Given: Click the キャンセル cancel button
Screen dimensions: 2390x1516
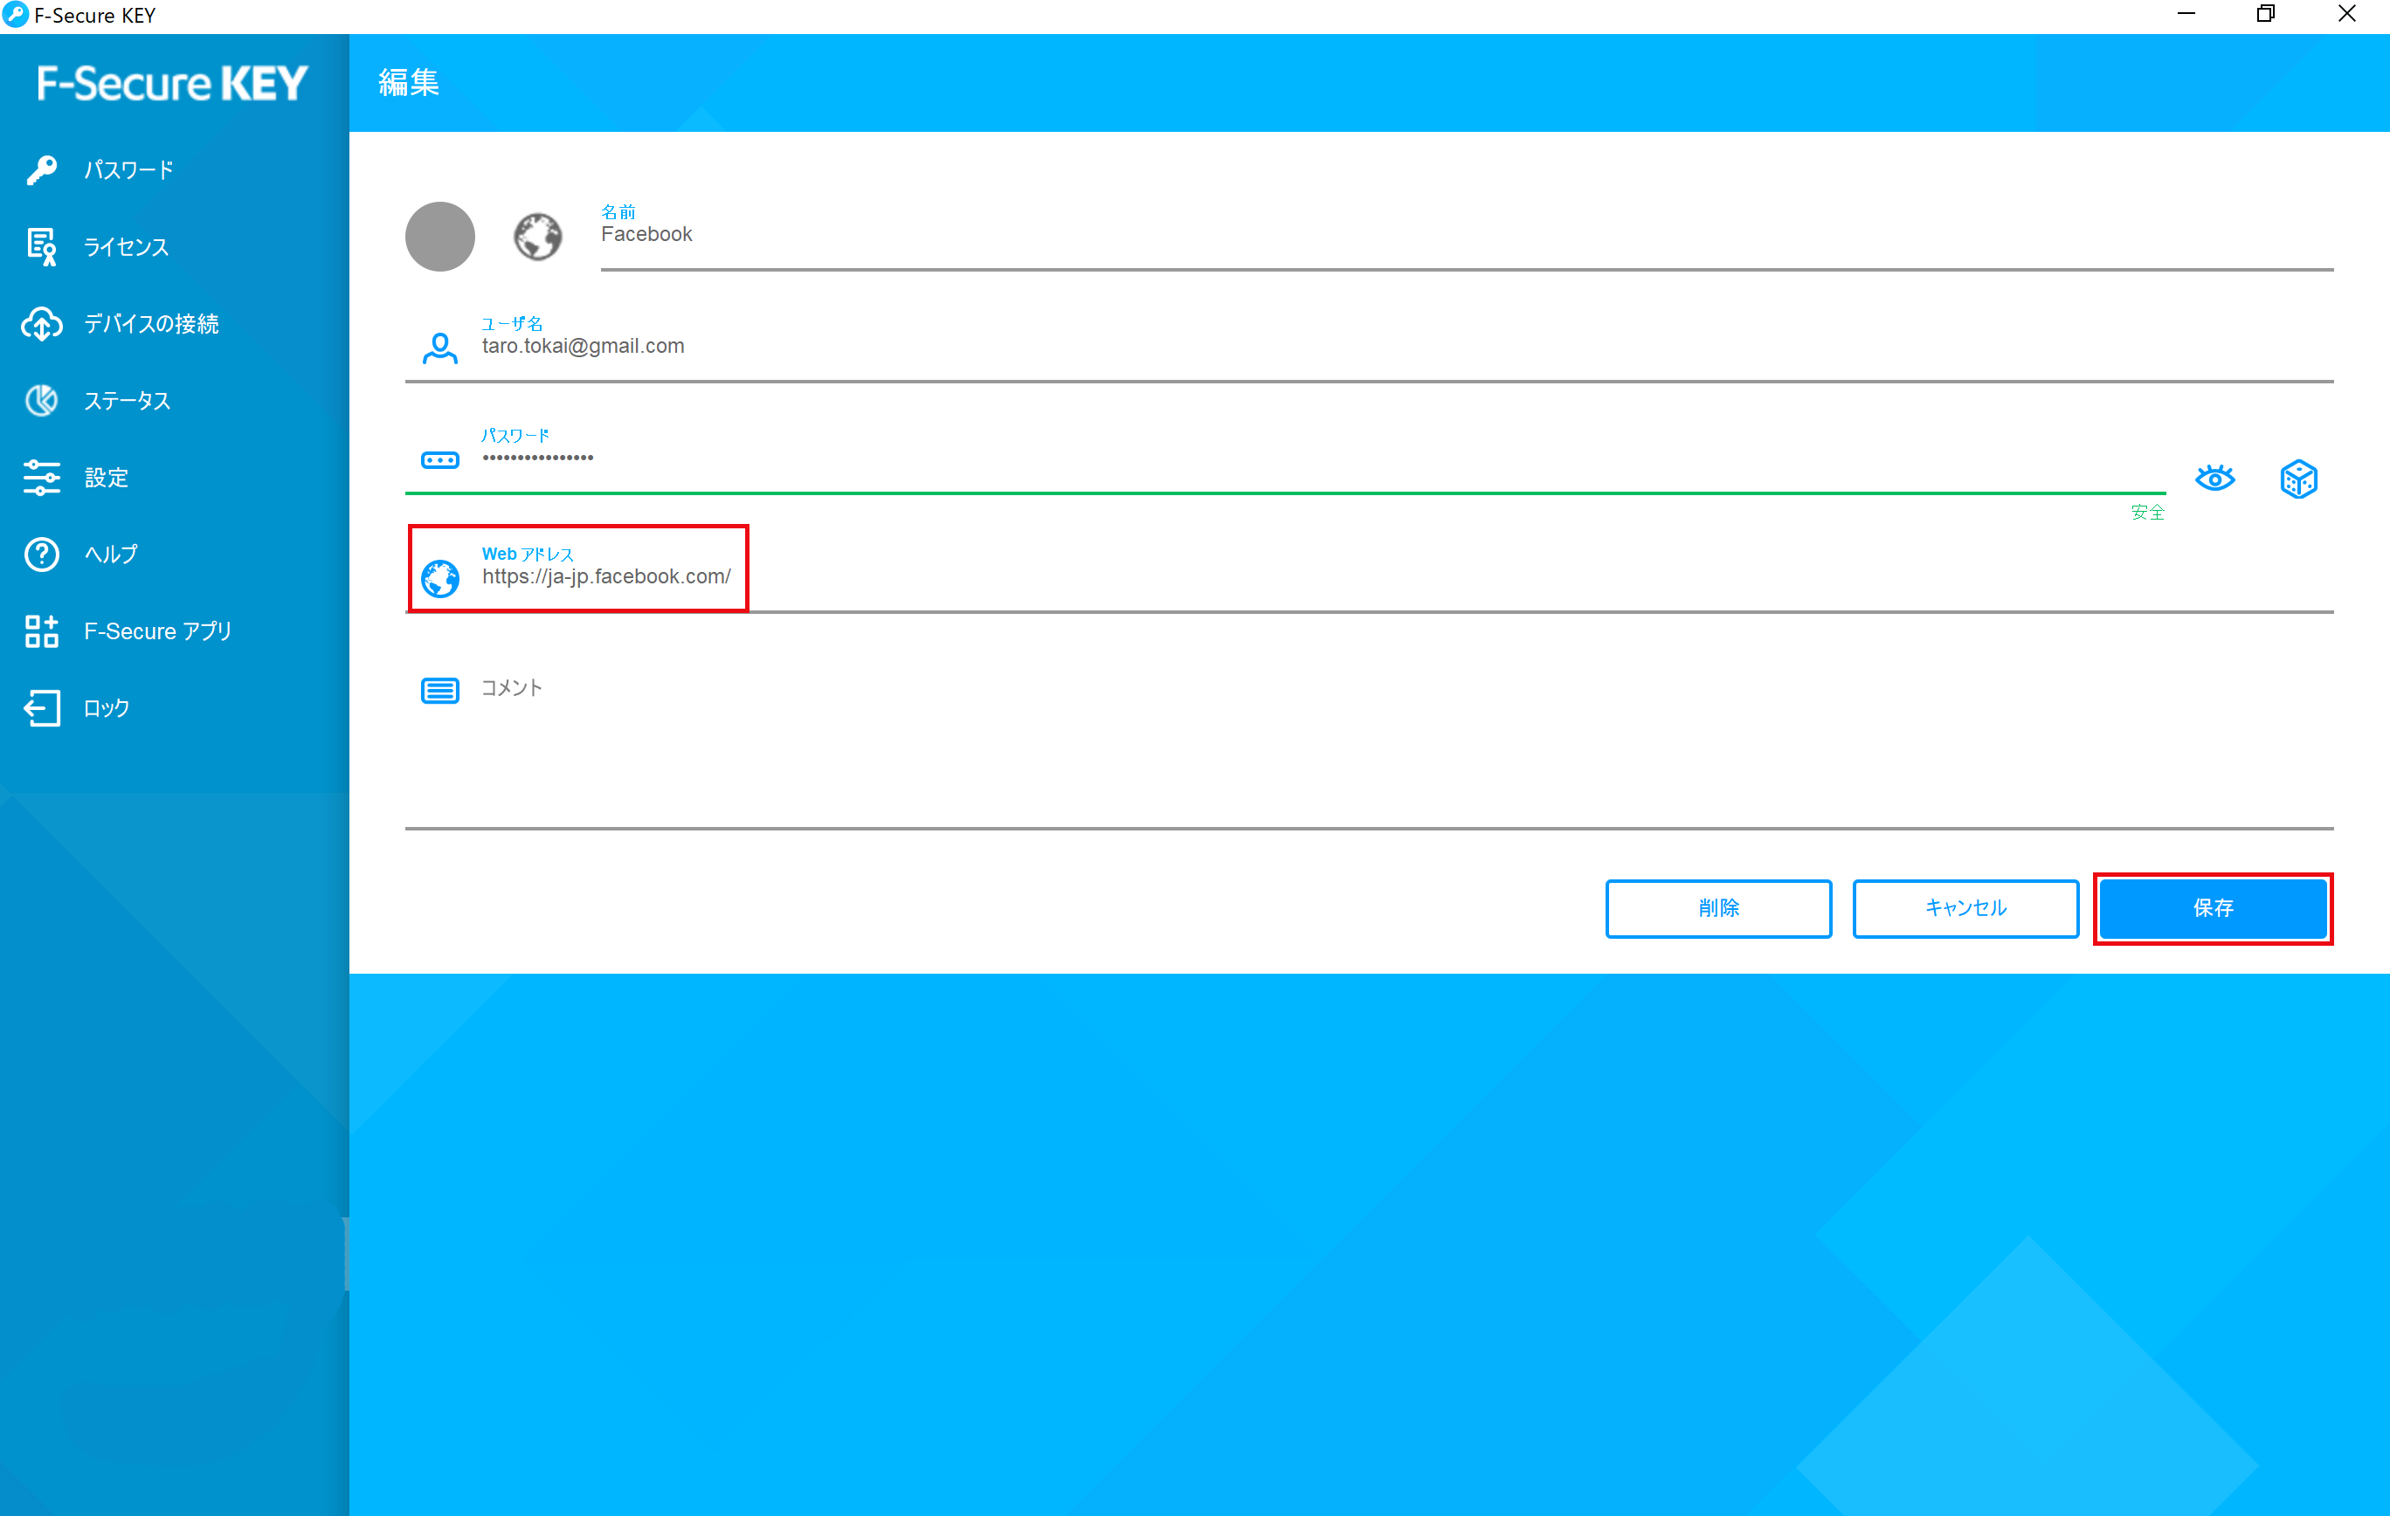Looking at the screenshot, I should click(1965, 908).
